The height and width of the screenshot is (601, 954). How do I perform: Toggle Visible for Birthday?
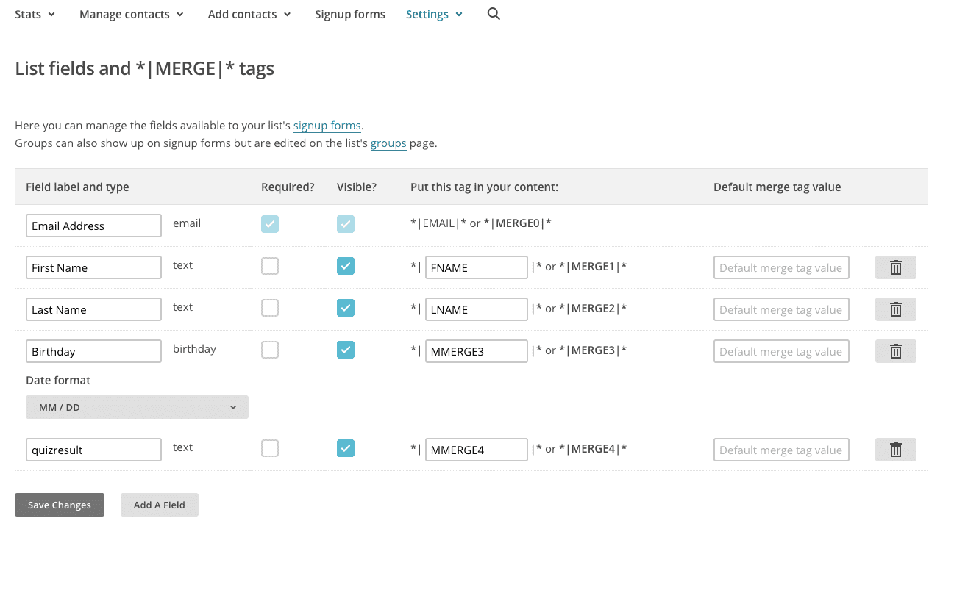tap(346, 350)
